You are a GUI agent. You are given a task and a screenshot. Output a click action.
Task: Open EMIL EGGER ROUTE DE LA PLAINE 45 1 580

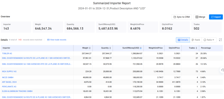(x=37, y=58)
